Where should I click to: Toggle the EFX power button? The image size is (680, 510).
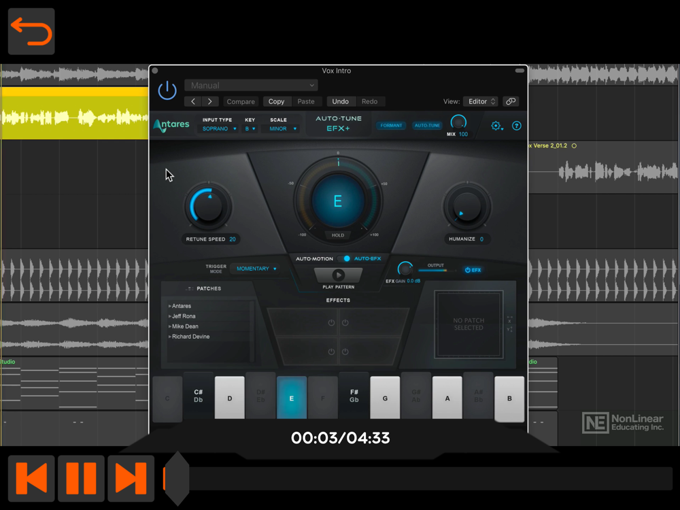[473, 270]
